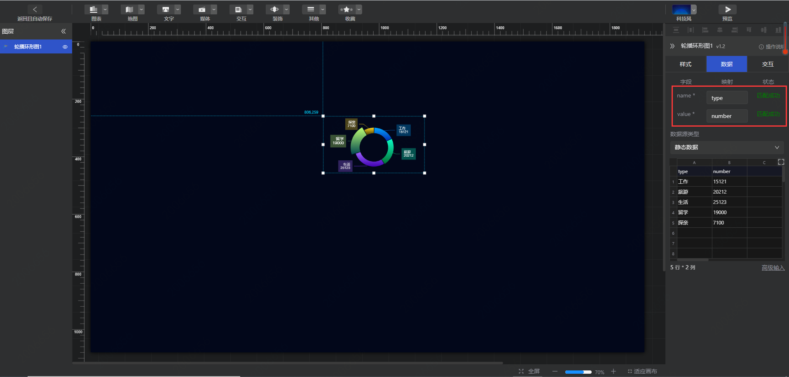Image resolution: width=789 pixels, height=377 pixels.
Task: Click the zoom in plus icon
Action: (613, 371)
